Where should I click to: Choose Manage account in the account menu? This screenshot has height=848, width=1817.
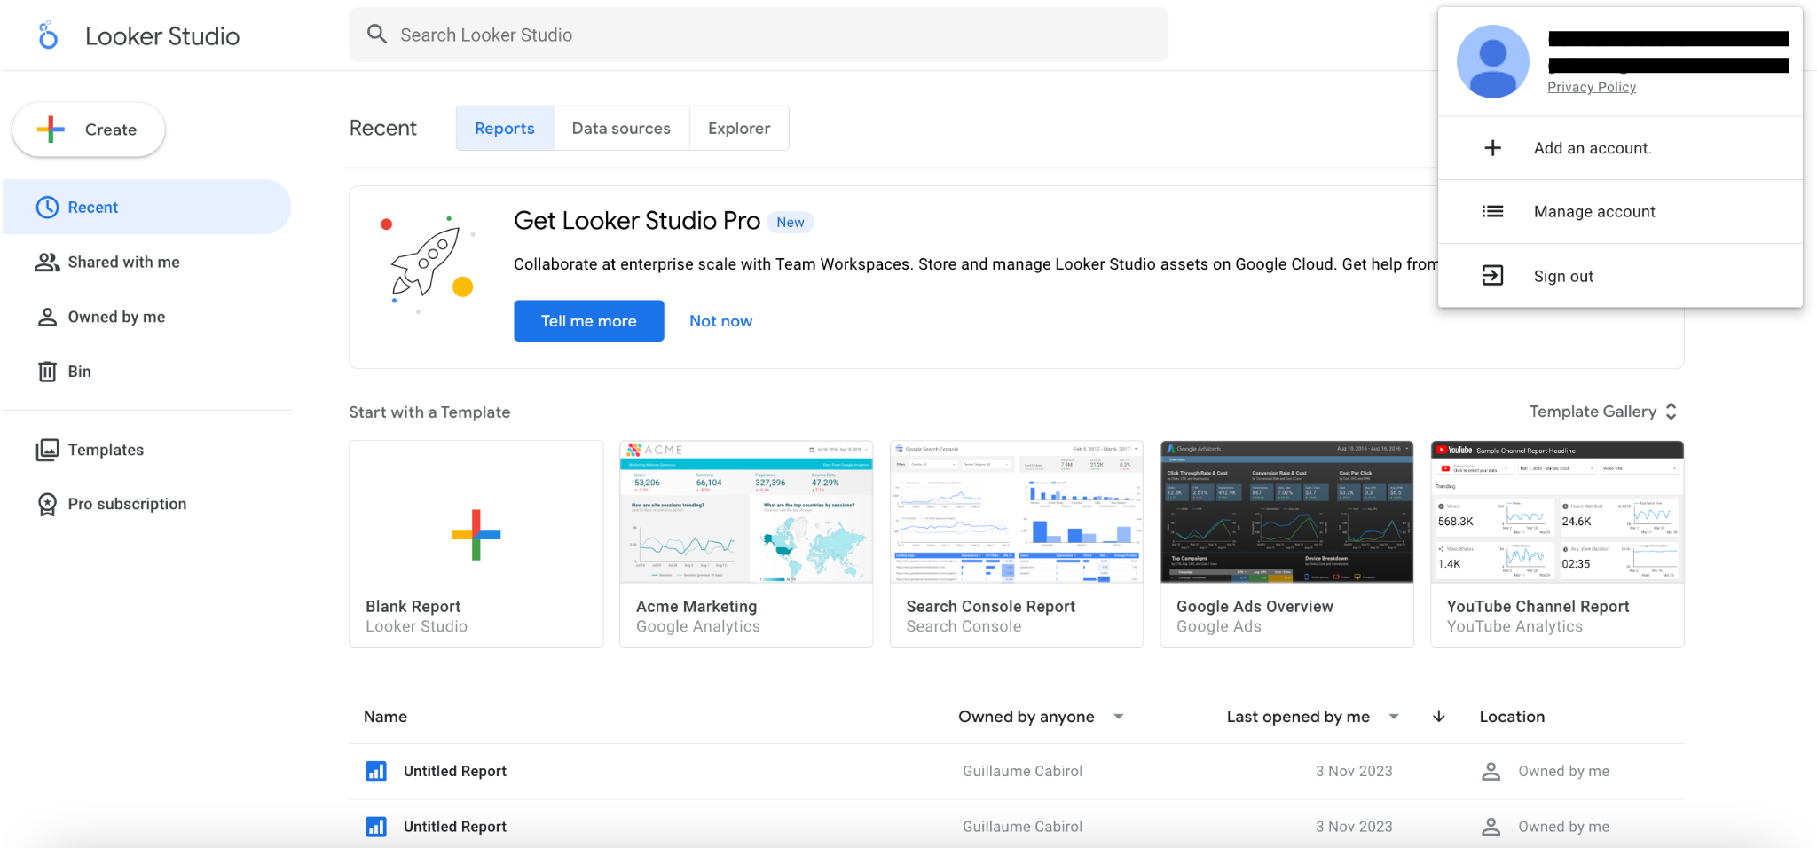(x=1593, y=211)
